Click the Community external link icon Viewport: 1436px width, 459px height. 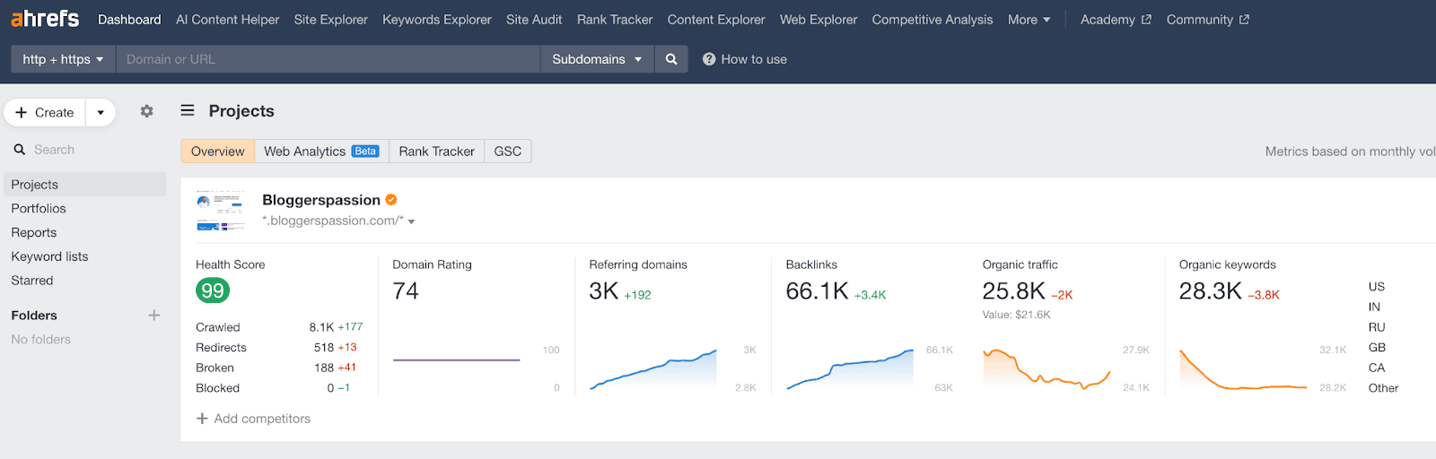(1244, 19)
